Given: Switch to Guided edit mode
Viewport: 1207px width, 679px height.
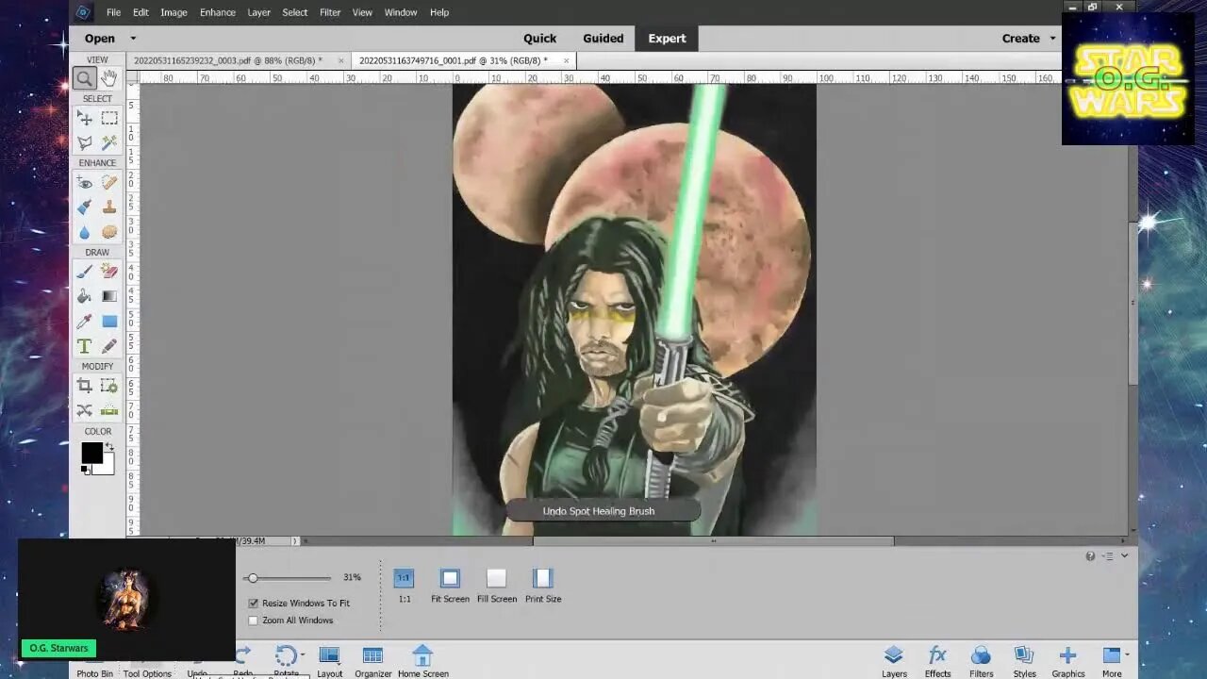Looking at the screenshot, I should tap(603, 39).
